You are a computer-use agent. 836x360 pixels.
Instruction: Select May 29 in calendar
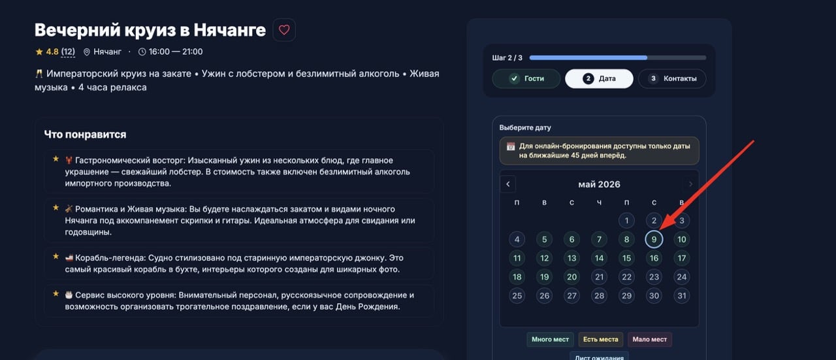pyautogui.click(x=626, y=296)
